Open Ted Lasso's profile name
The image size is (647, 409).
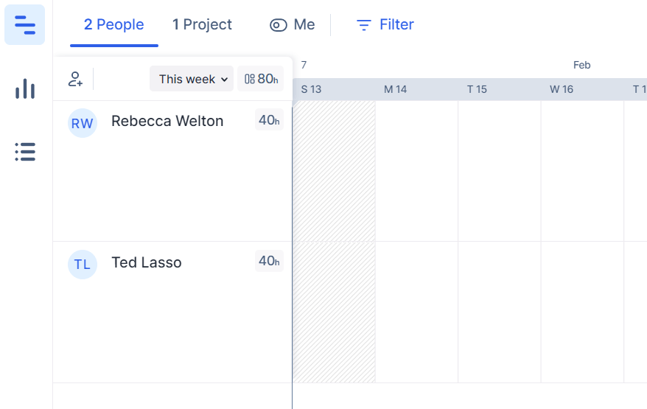click(x=147, y=262)
